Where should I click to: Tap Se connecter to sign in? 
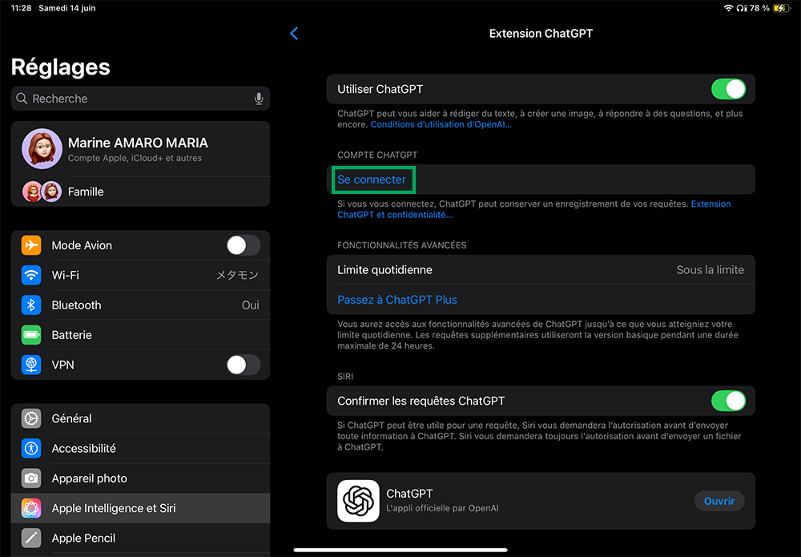point(372,180)
